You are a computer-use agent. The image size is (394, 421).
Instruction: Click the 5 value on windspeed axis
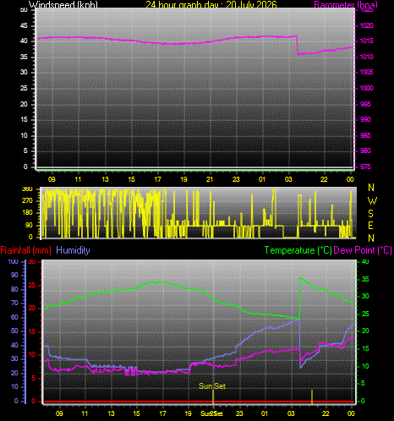[x=25, y=150]
